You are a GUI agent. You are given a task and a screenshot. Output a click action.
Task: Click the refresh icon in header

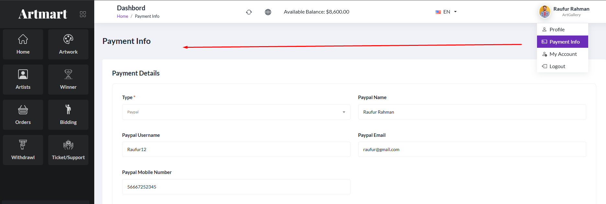click(249, 12)
